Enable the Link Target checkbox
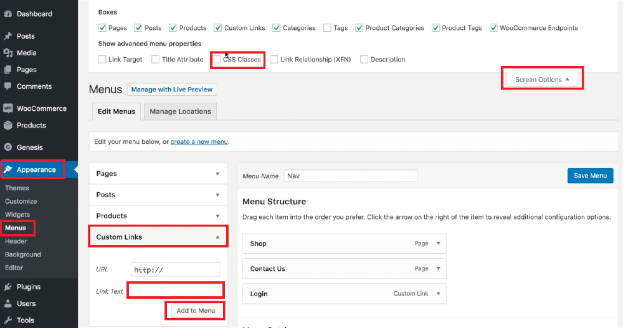Screen dimensions: 623x328 (102, 60)
